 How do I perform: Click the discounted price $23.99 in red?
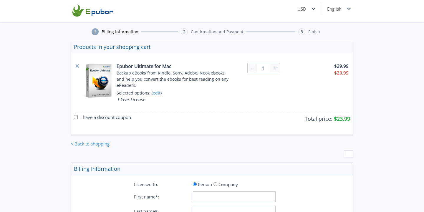click(341, 73)
